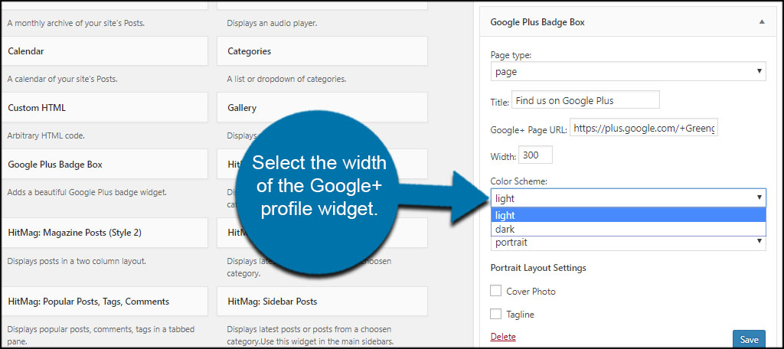Click the Google+ Page URL field

(643, 128)
